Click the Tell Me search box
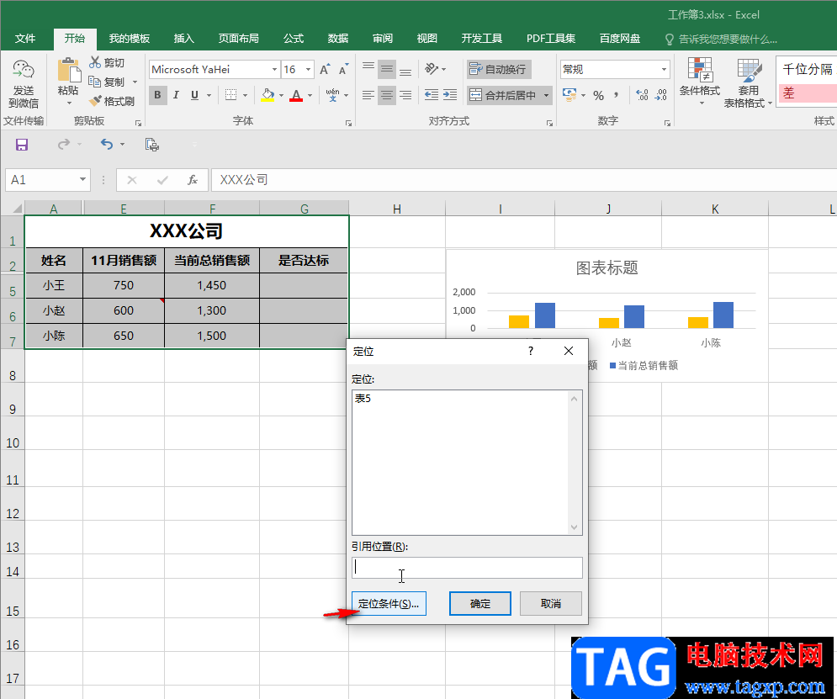The height and width of the screenshot is (699, 837). coord(721,39)
